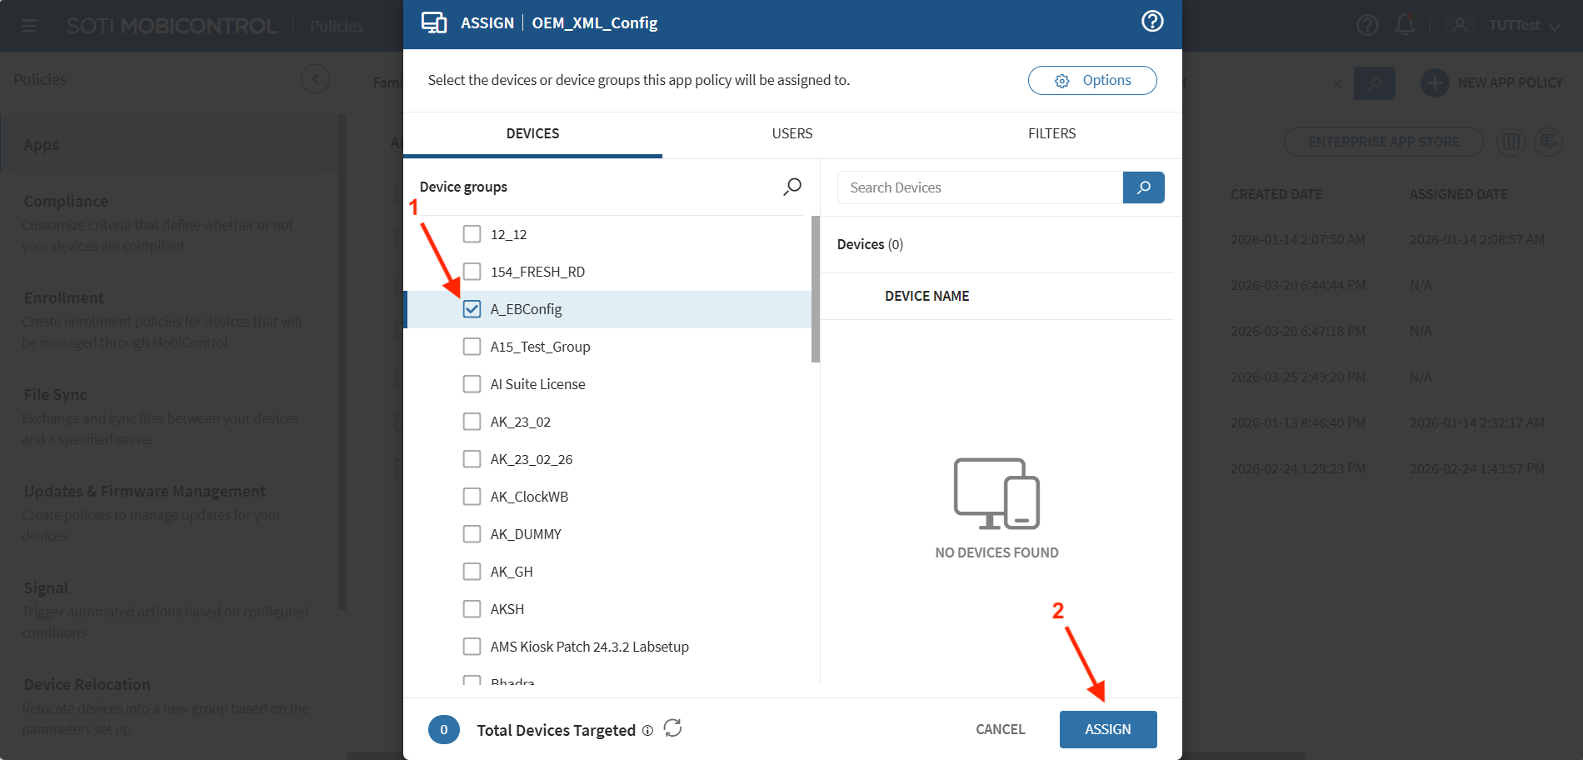Open the Options settings button
The image size is (1583, 760).
[x=1091, y=81]
